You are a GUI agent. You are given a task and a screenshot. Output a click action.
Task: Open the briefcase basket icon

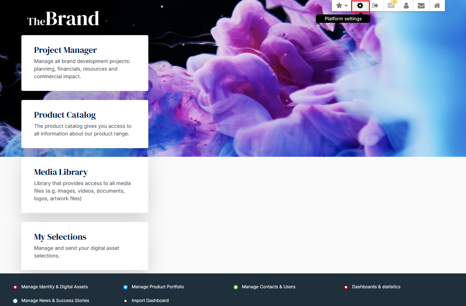[391, 5]
